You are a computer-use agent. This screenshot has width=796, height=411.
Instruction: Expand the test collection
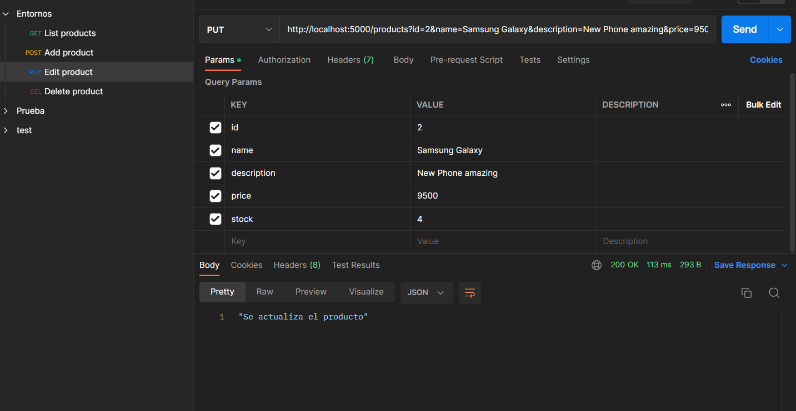(x=6, y=130)
